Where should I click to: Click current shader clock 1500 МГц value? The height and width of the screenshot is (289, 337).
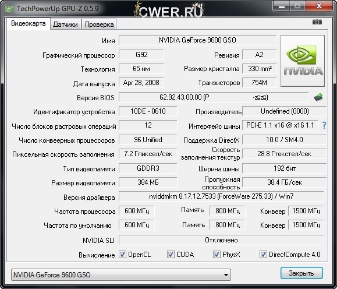click(306, 211)
